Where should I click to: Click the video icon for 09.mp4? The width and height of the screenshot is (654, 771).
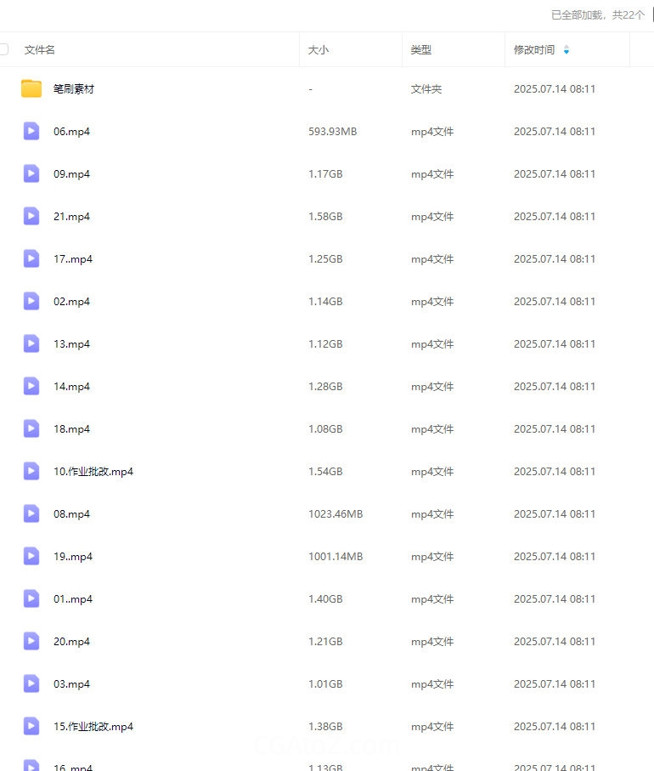(31, 173)
